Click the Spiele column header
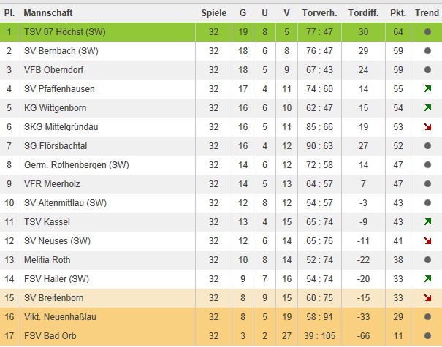This screenshot has width=442, height=347. (214, 13)
